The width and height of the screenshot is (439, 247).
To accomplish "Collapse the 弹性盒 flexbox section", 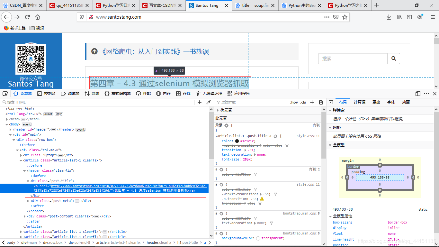I will (330, 110).
